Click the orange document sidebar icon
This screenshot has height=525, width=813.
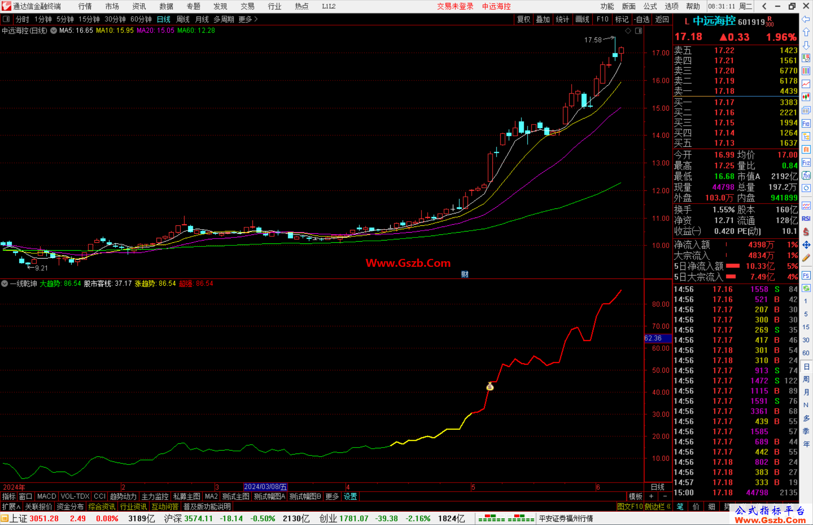tap(806, 149)
